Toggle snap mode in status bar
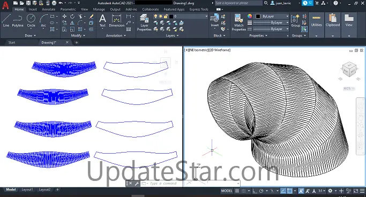This screenshot has width=366, height=197. tap(243, 191)
